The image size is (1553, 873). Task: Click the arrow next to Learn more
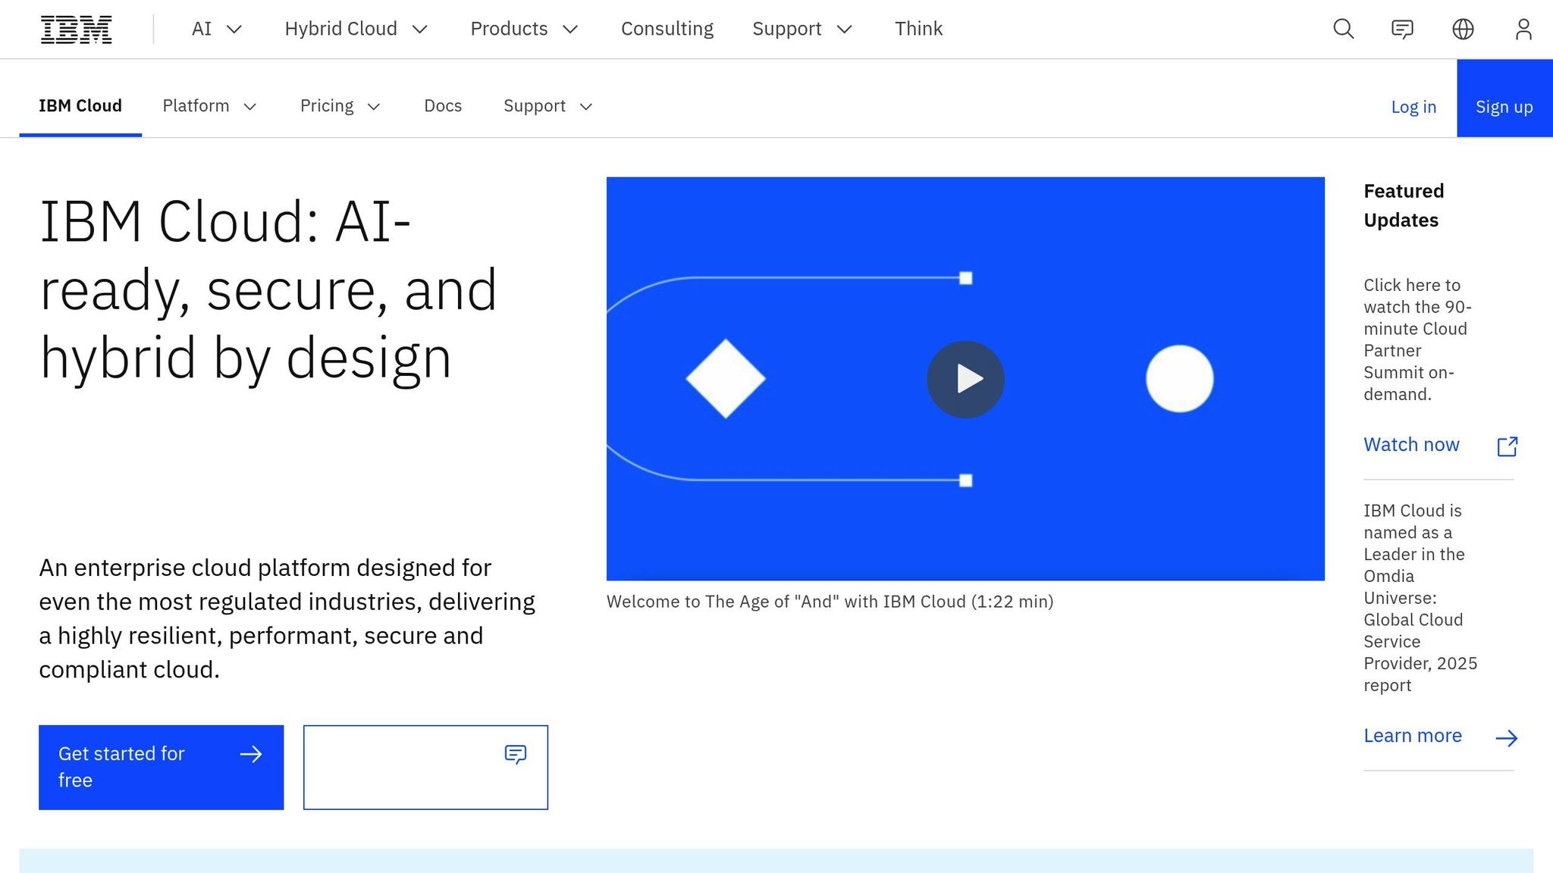pos(1506,737)
